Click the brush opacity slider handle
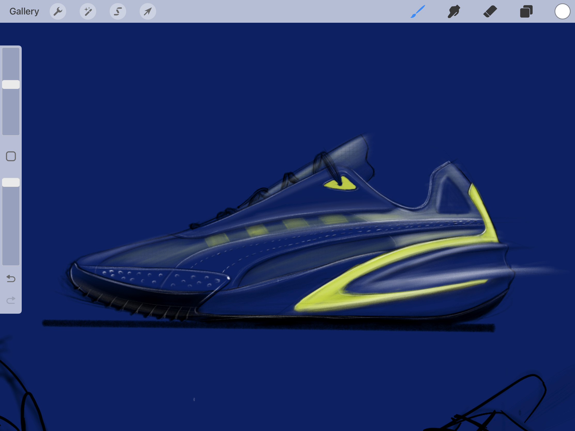 (11, 182)
